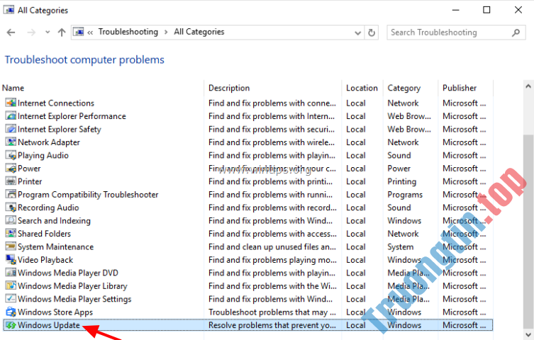Open the Internet Connections troubleshooter

point(56,103)
